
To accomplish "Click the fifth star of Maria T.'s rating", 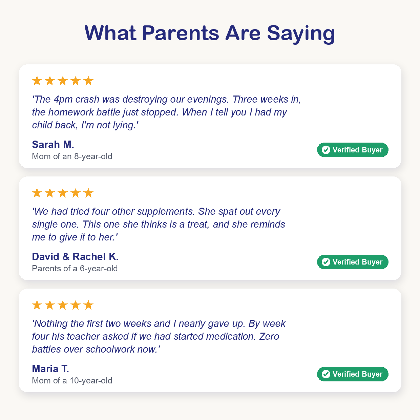I will [88, 305].
